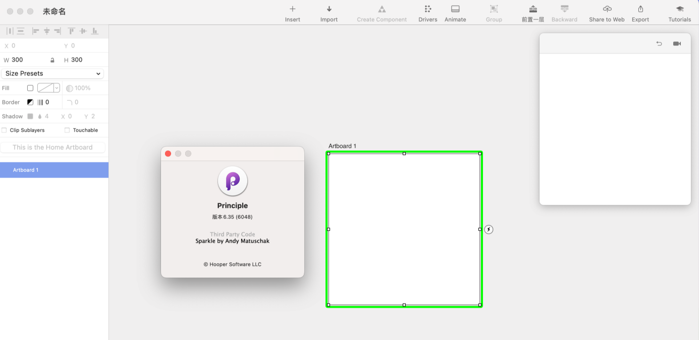The width and height of the screenshot is (699, 340).
Task: Align layers to vertical center
Action: [83, 31]
